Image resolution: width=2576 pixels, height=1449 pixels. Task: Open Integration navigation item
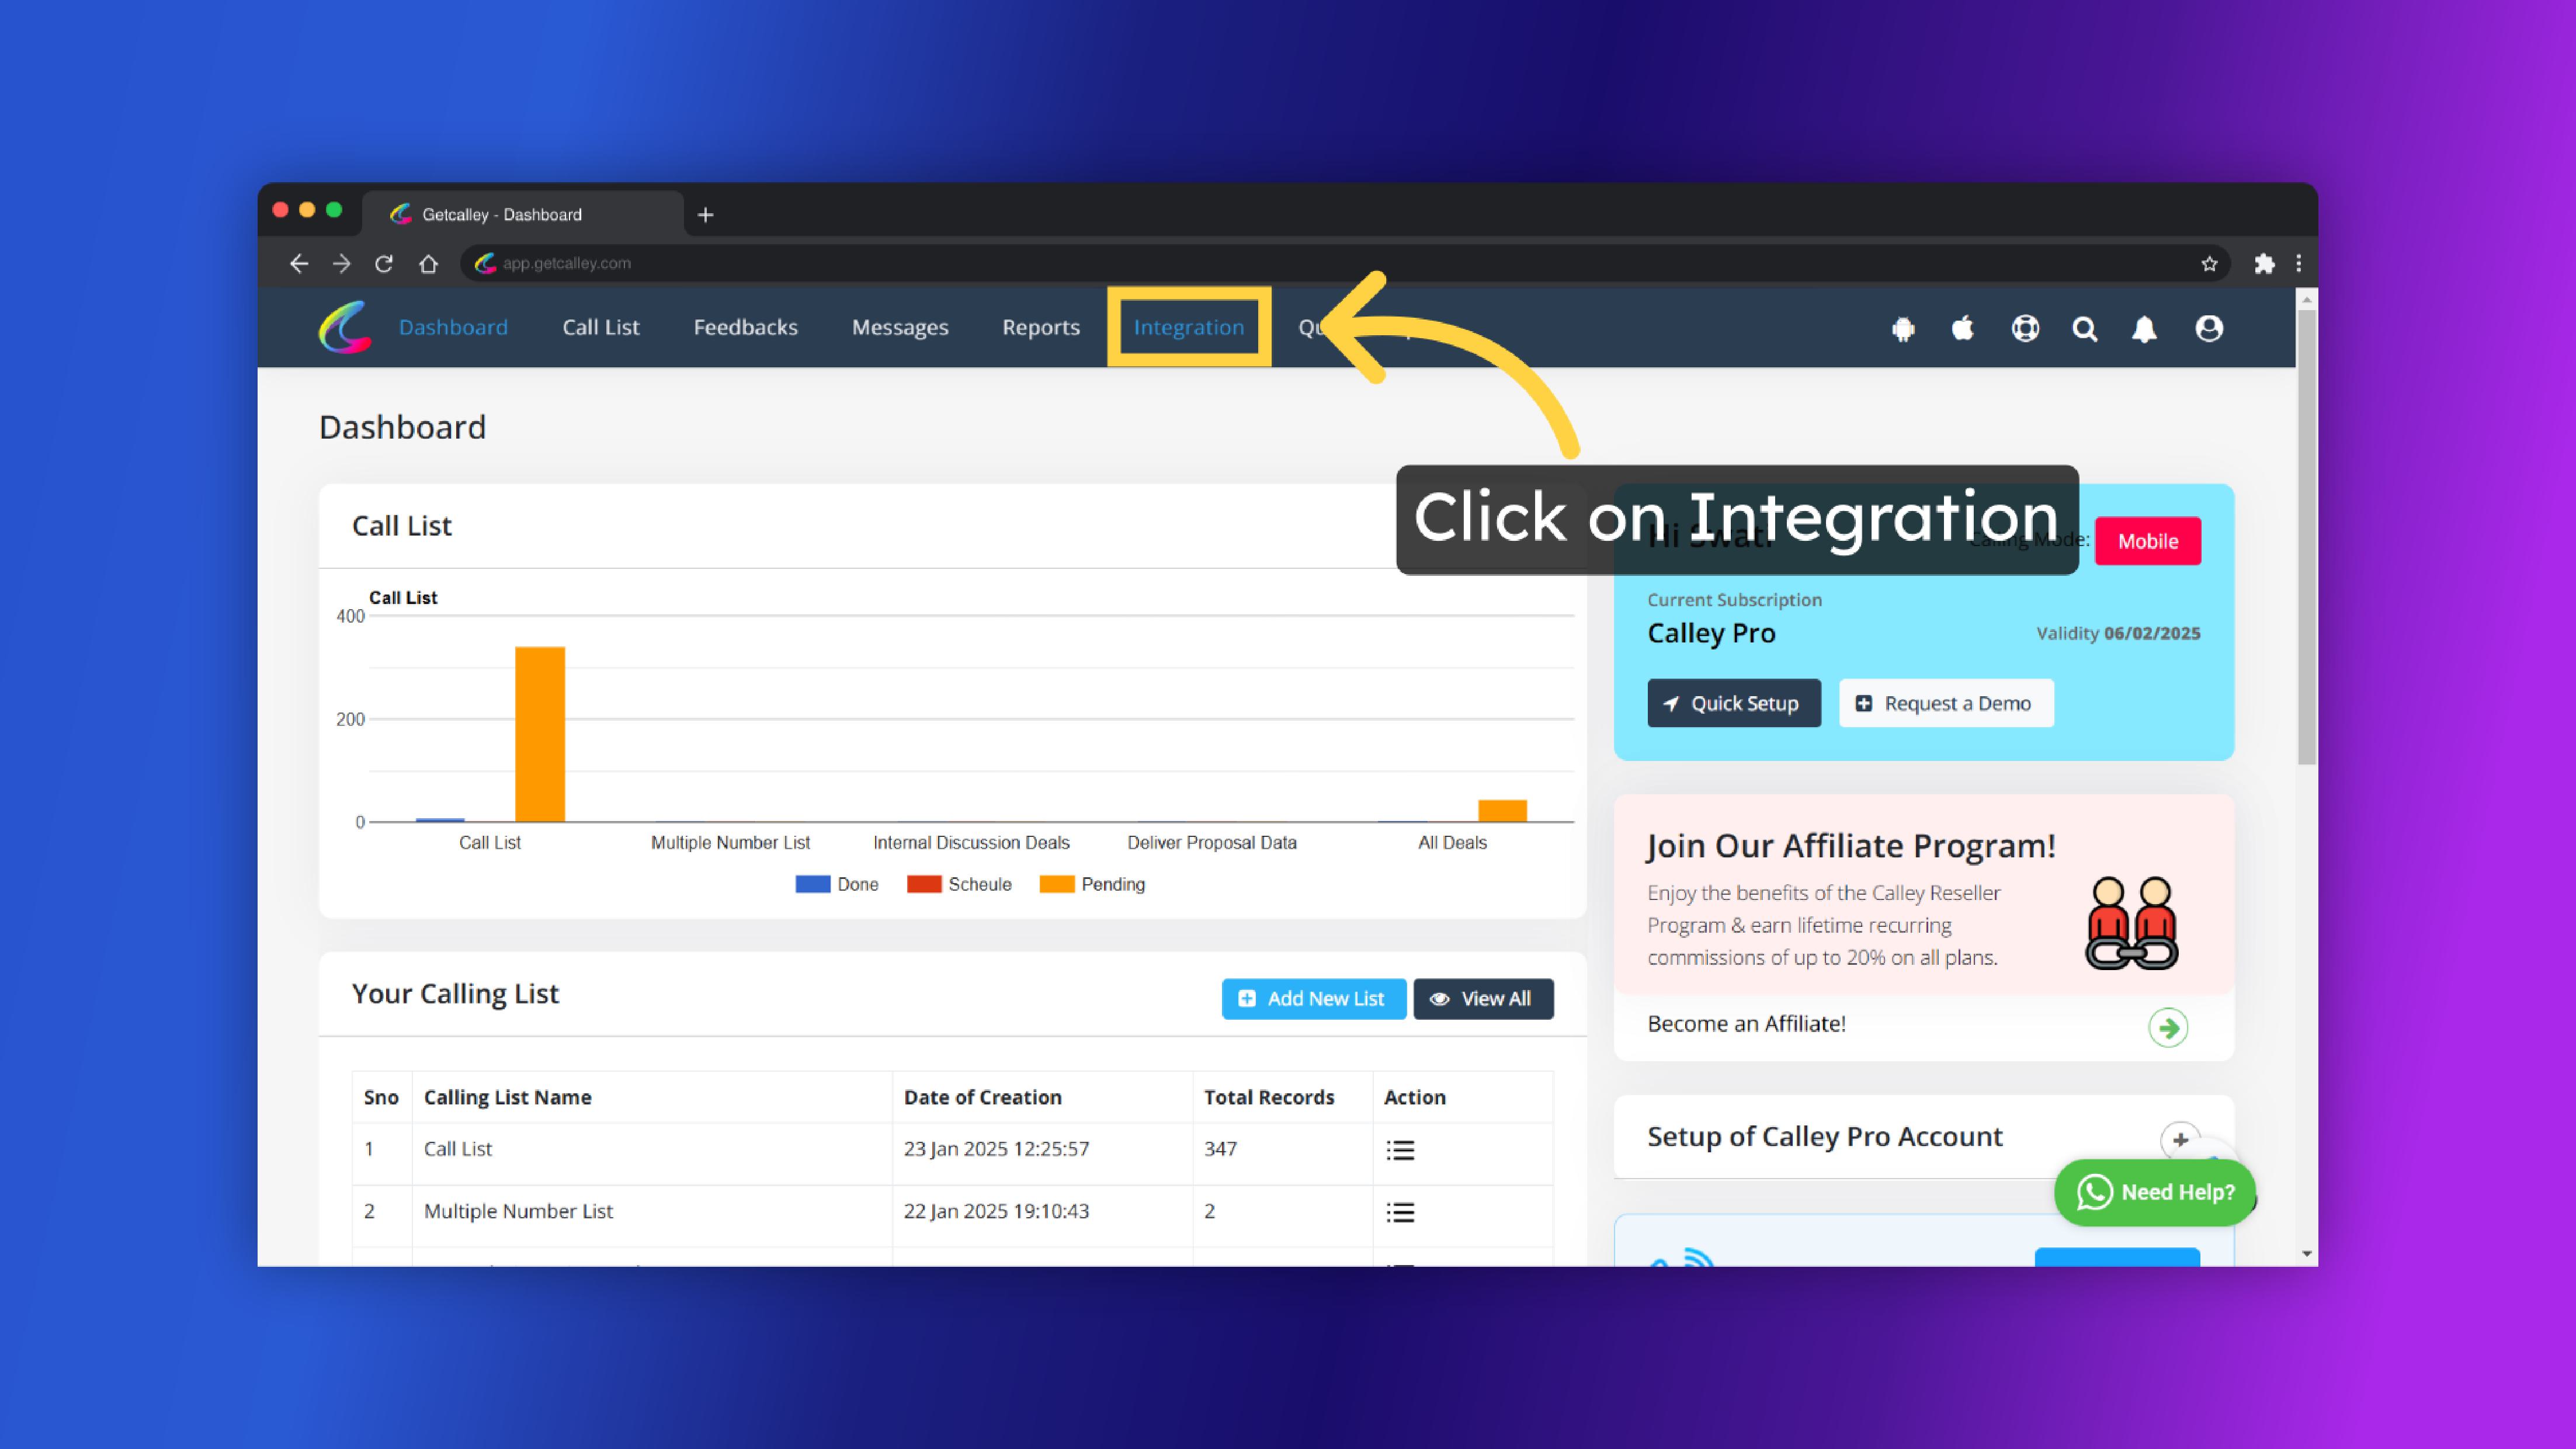1189,327
